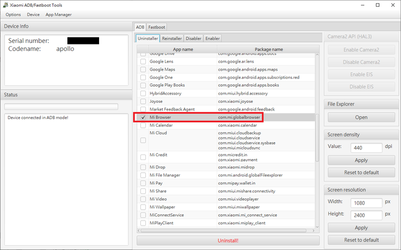Click the screen density value field
Image resolution: width=401 pixels, height=250 pixels.
click(366, 148)
